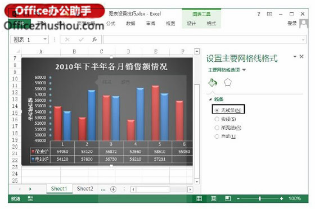Switch to Normal view icon in status bar
The width and height of the screenshot is (315, 209).
(199, 198)
